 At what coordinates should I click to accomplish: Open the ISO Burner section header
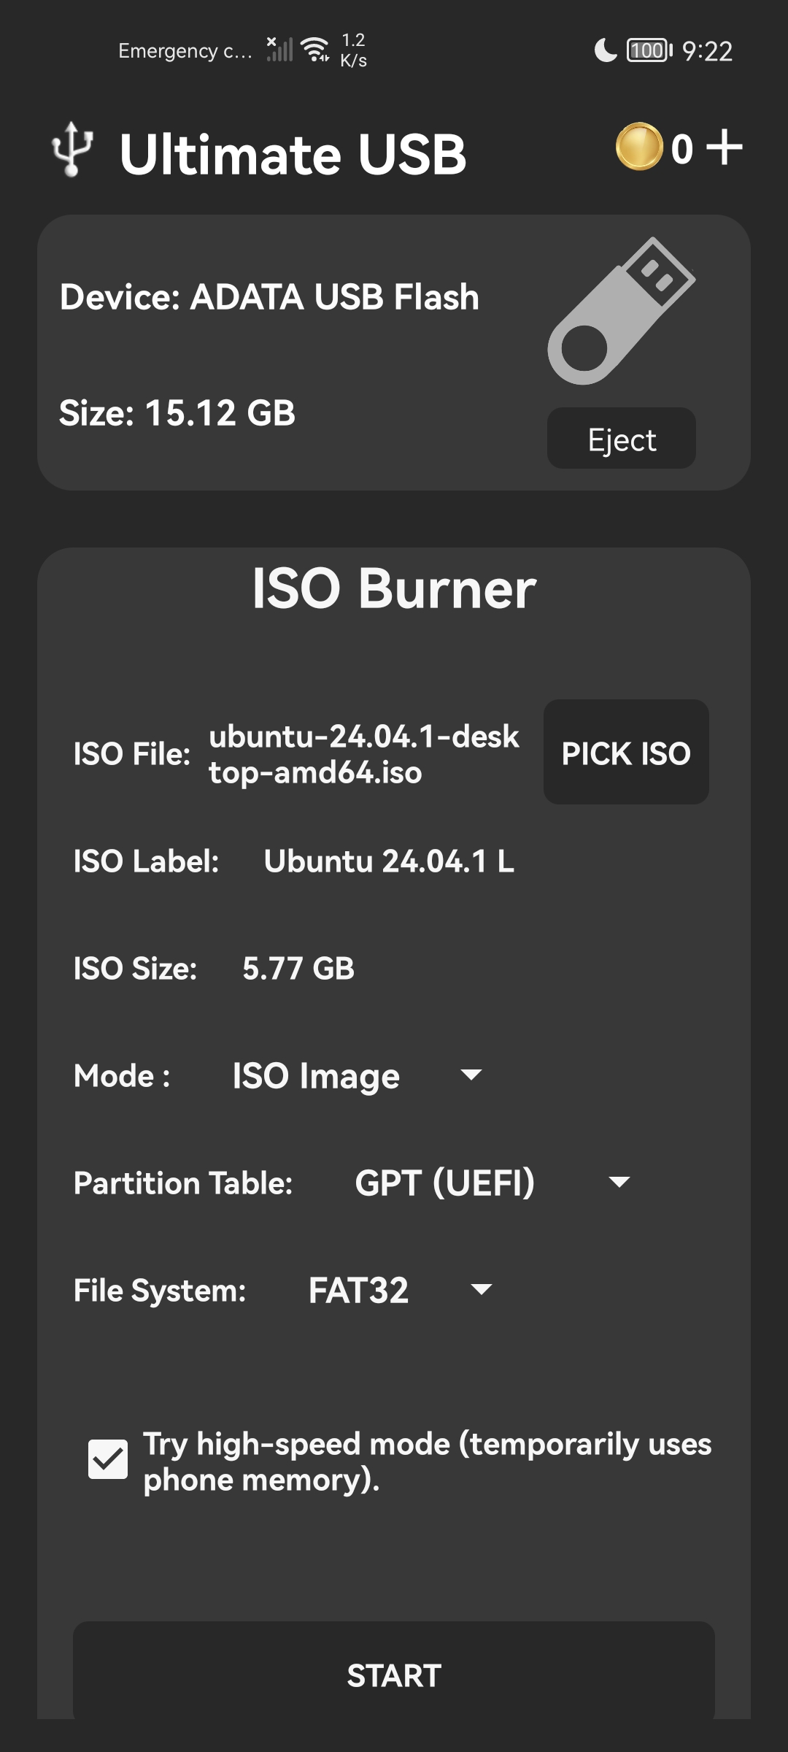pyautogui.click(x=393, y=589)
